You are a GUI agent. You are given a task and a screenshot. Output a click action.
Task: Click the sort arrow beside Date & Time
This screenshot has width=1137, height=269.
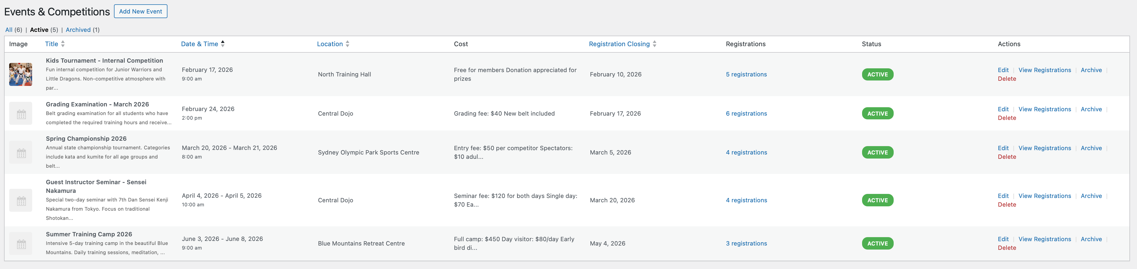click(223, 43)
